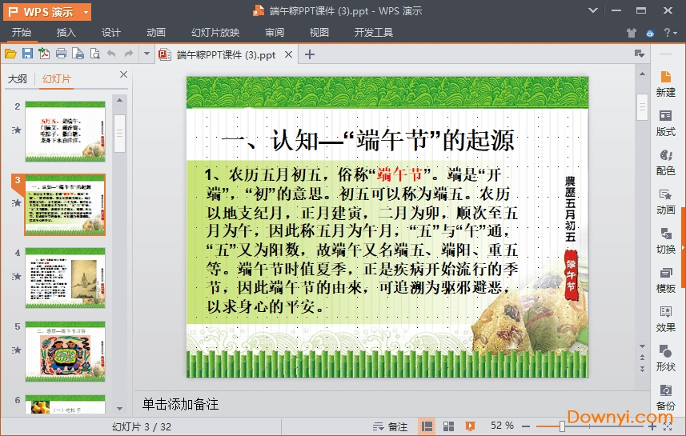Click the Export to PDF icon
The height and width of the screenshot is (436, 686).
(44, 54)
